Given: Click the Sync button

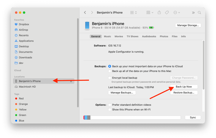Looking at the screenshot, I should [193, 118].
